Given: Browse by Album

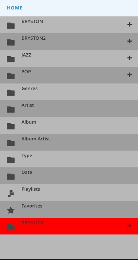Looking at the screenshot, I should 69,125.
